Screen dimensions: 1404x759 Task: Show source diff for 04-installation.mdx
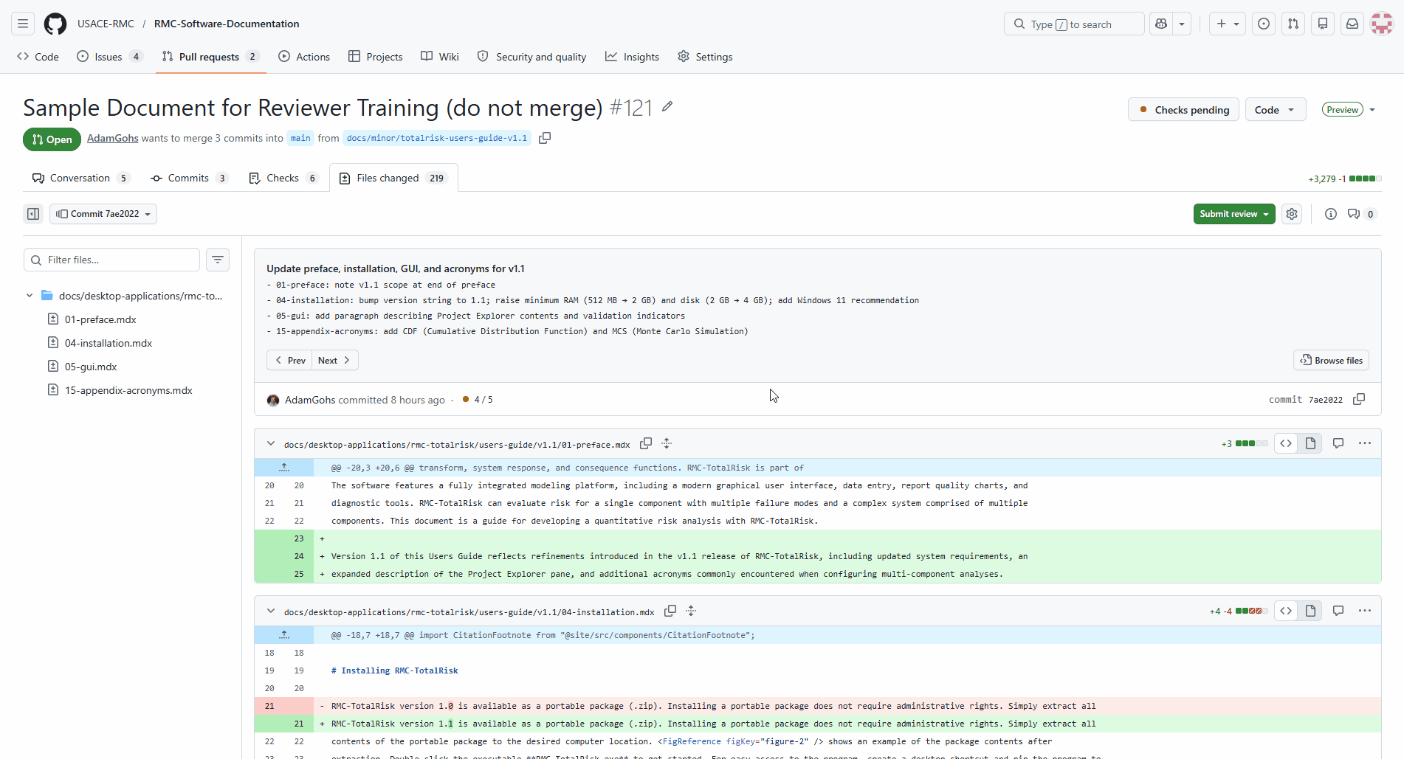click(1287, 611)
